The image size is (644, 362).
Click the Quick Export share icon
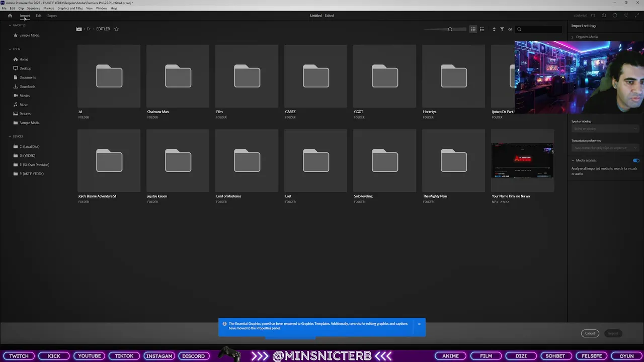pyautogui.click(x=604, y=16)
